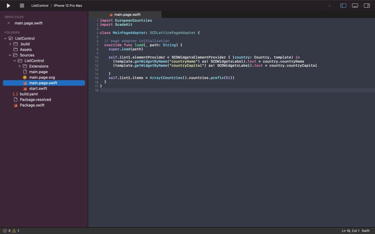Collapse the ListControl subfolder under Sources

(x=14, y=61)
